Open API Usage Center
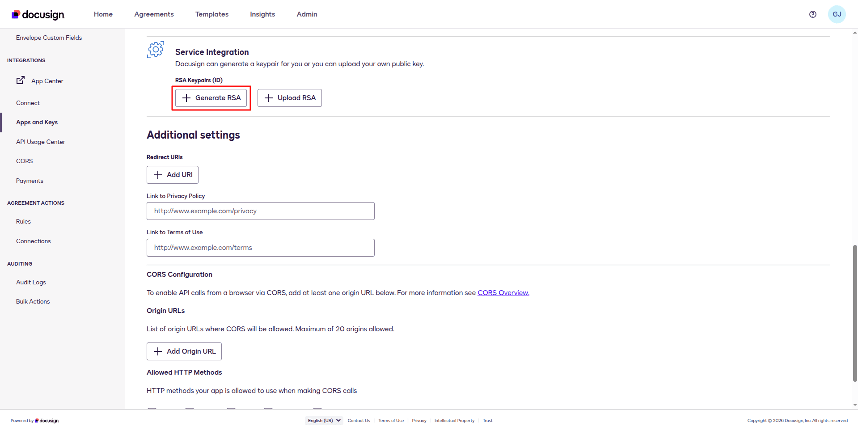 41,142
